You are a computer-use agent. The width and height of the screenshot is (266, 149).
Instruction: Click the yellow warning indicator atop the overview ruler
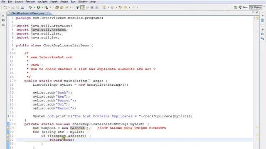point(257,17)
